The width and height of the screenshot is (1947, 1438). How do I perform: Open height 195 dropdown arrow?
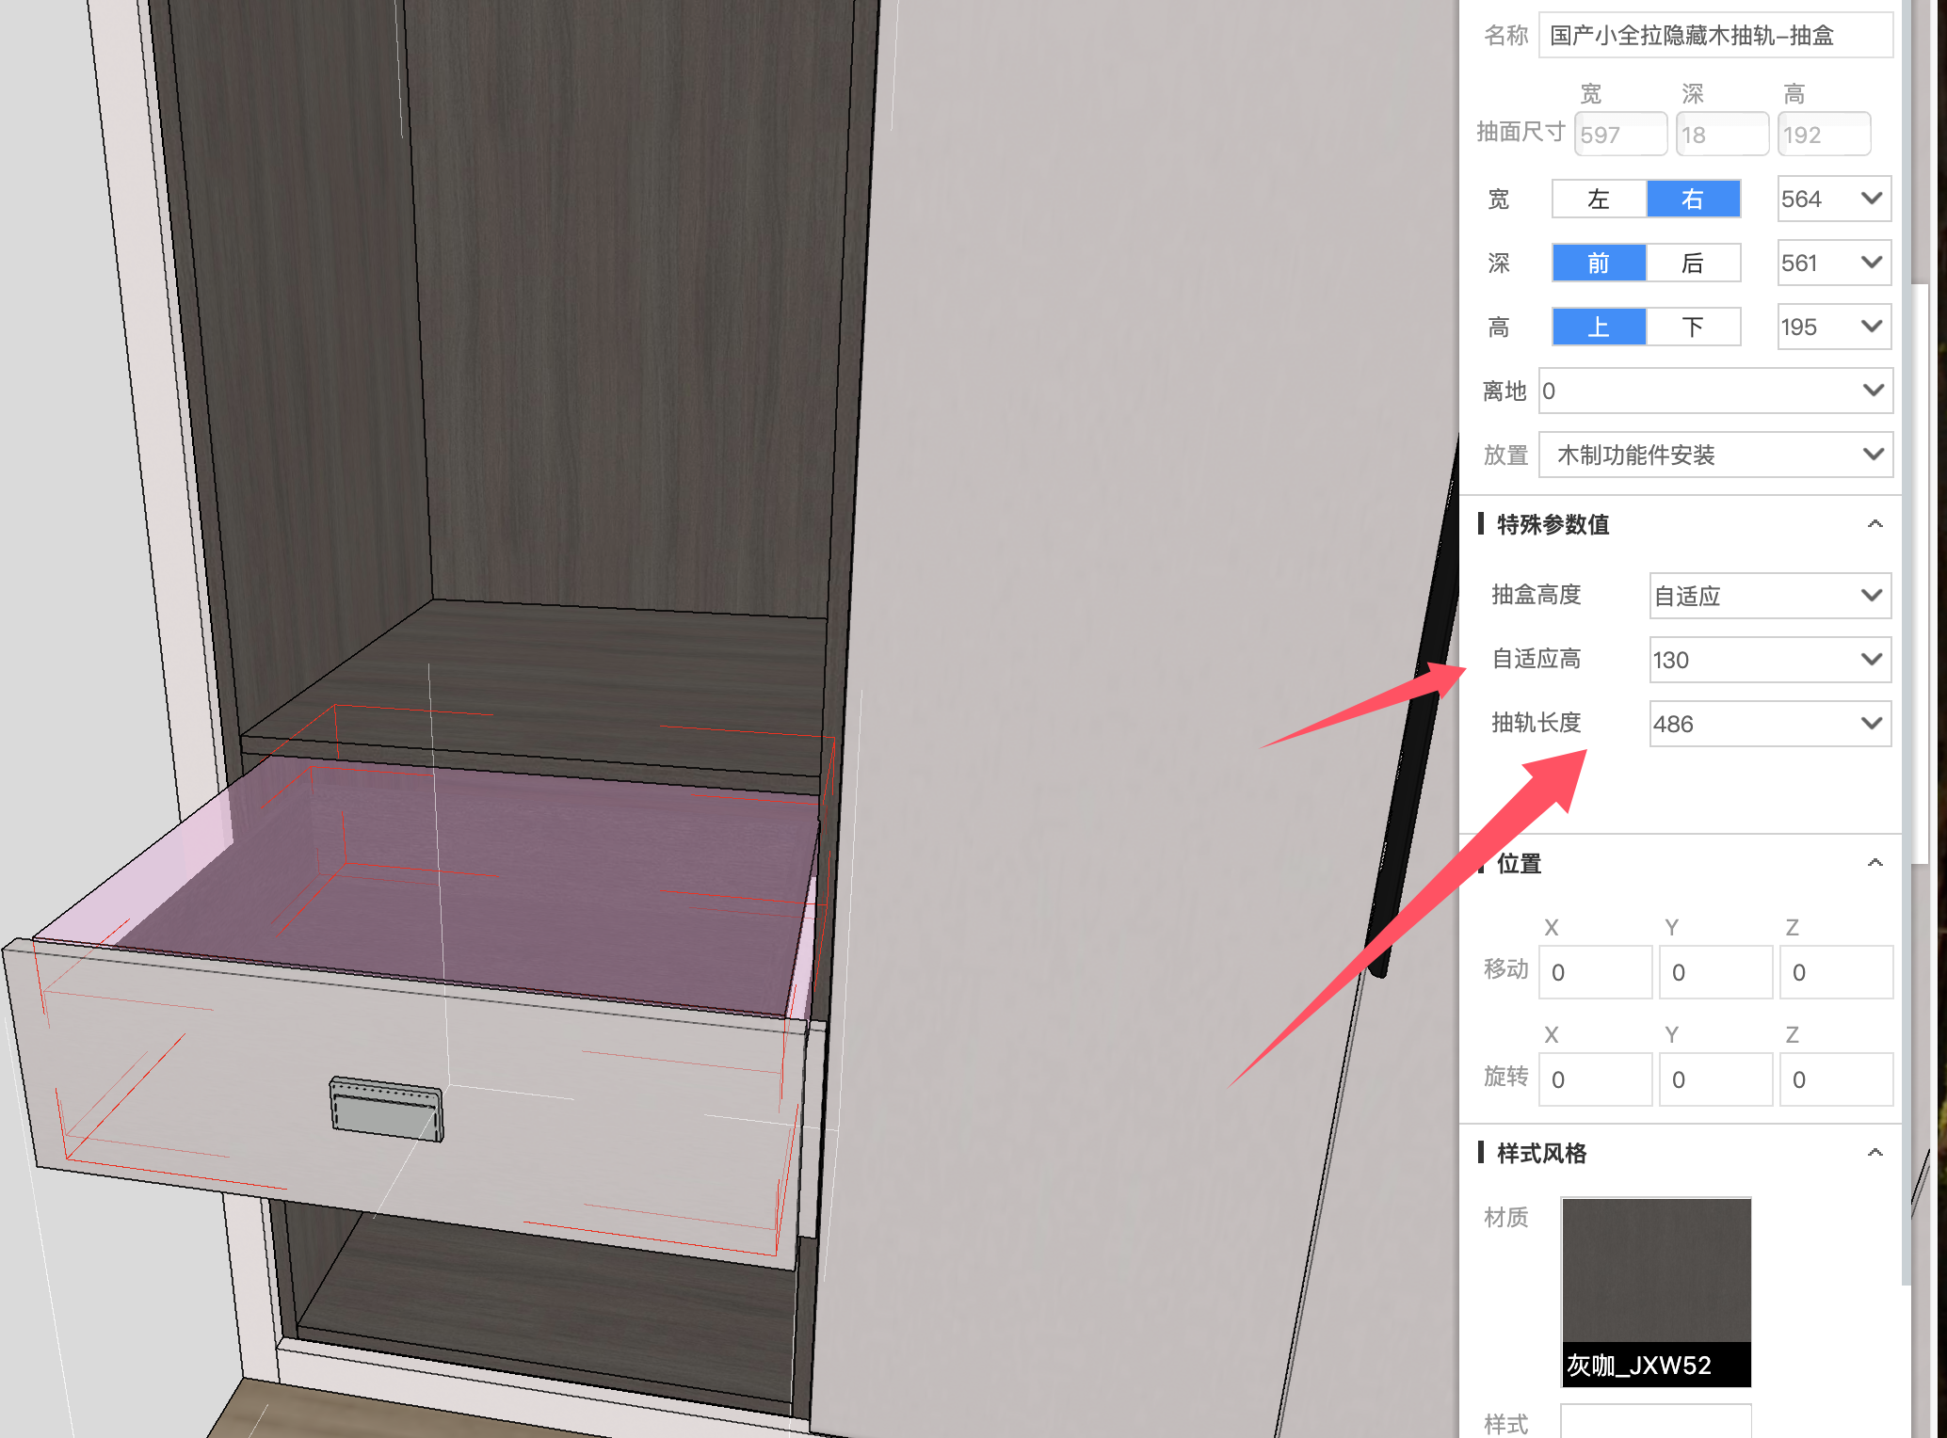tap(1872, 327)
